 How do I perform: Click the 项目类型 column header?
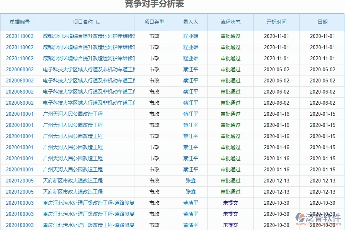click(154, 22)
